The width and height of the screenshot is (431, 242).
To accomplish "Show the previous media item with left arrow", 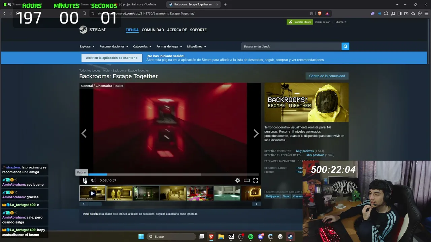I will click(84, 134).
